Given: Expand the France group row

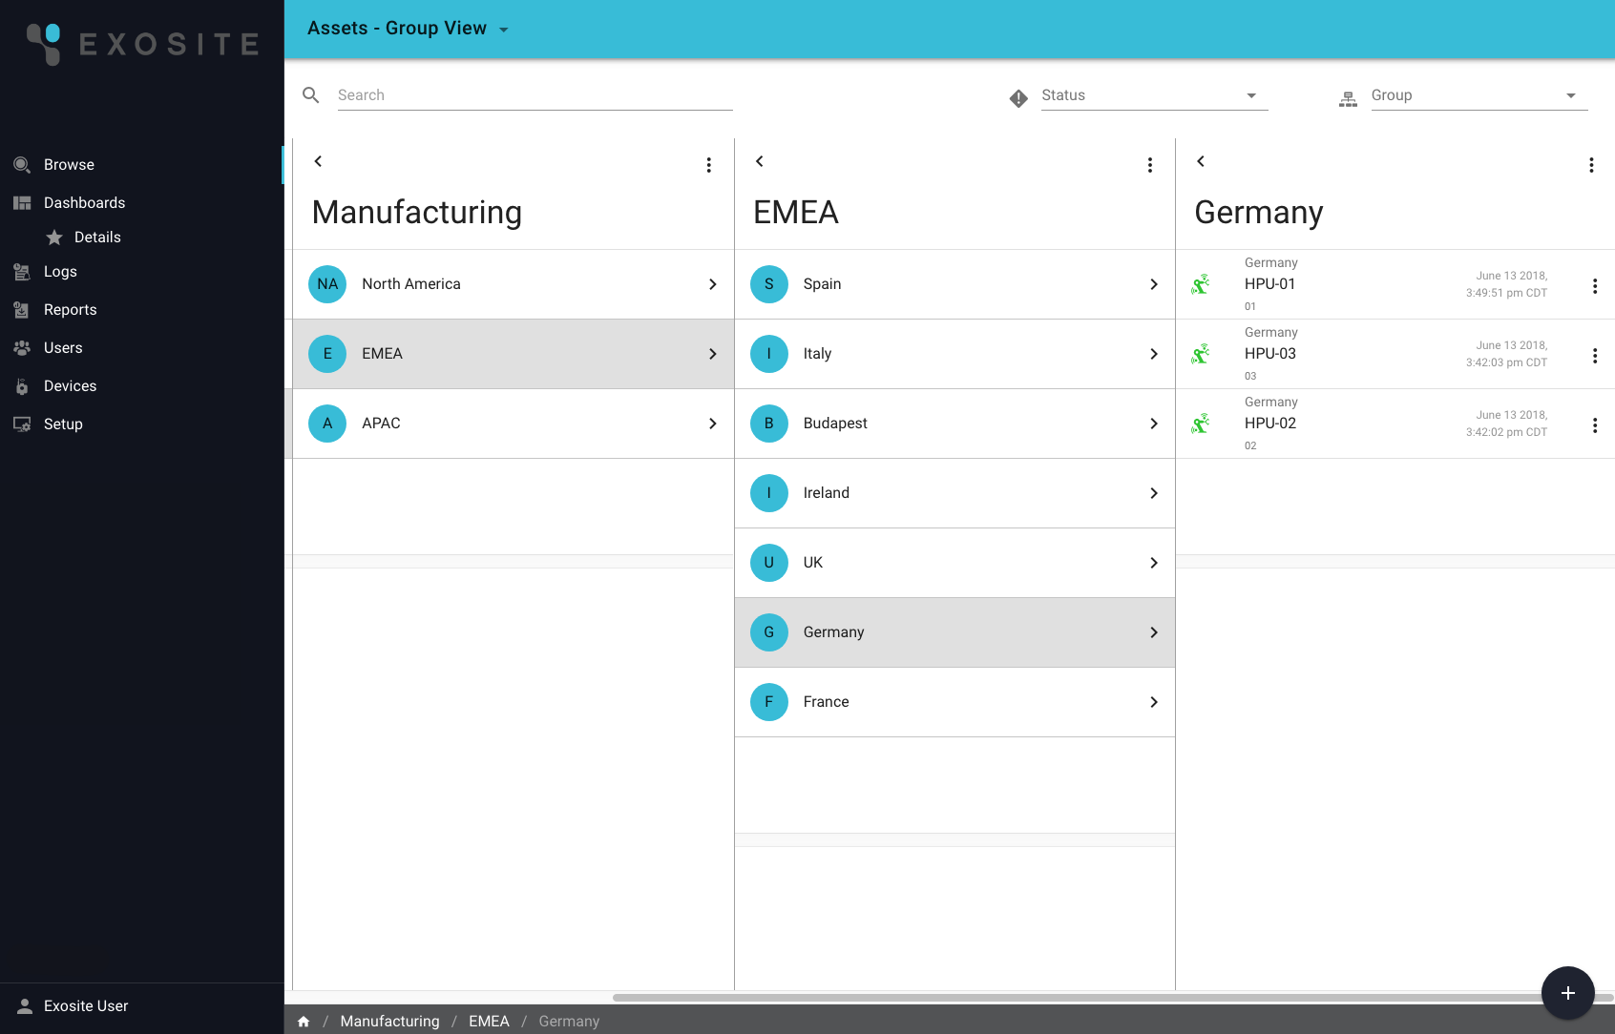Looking at the screenshot, I should coord(1153,702).
